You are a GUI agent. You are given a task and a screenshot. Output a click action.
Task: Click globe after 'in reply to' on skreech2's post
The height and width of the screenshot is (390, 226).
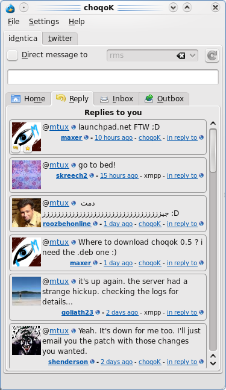[x=201, y=175]
